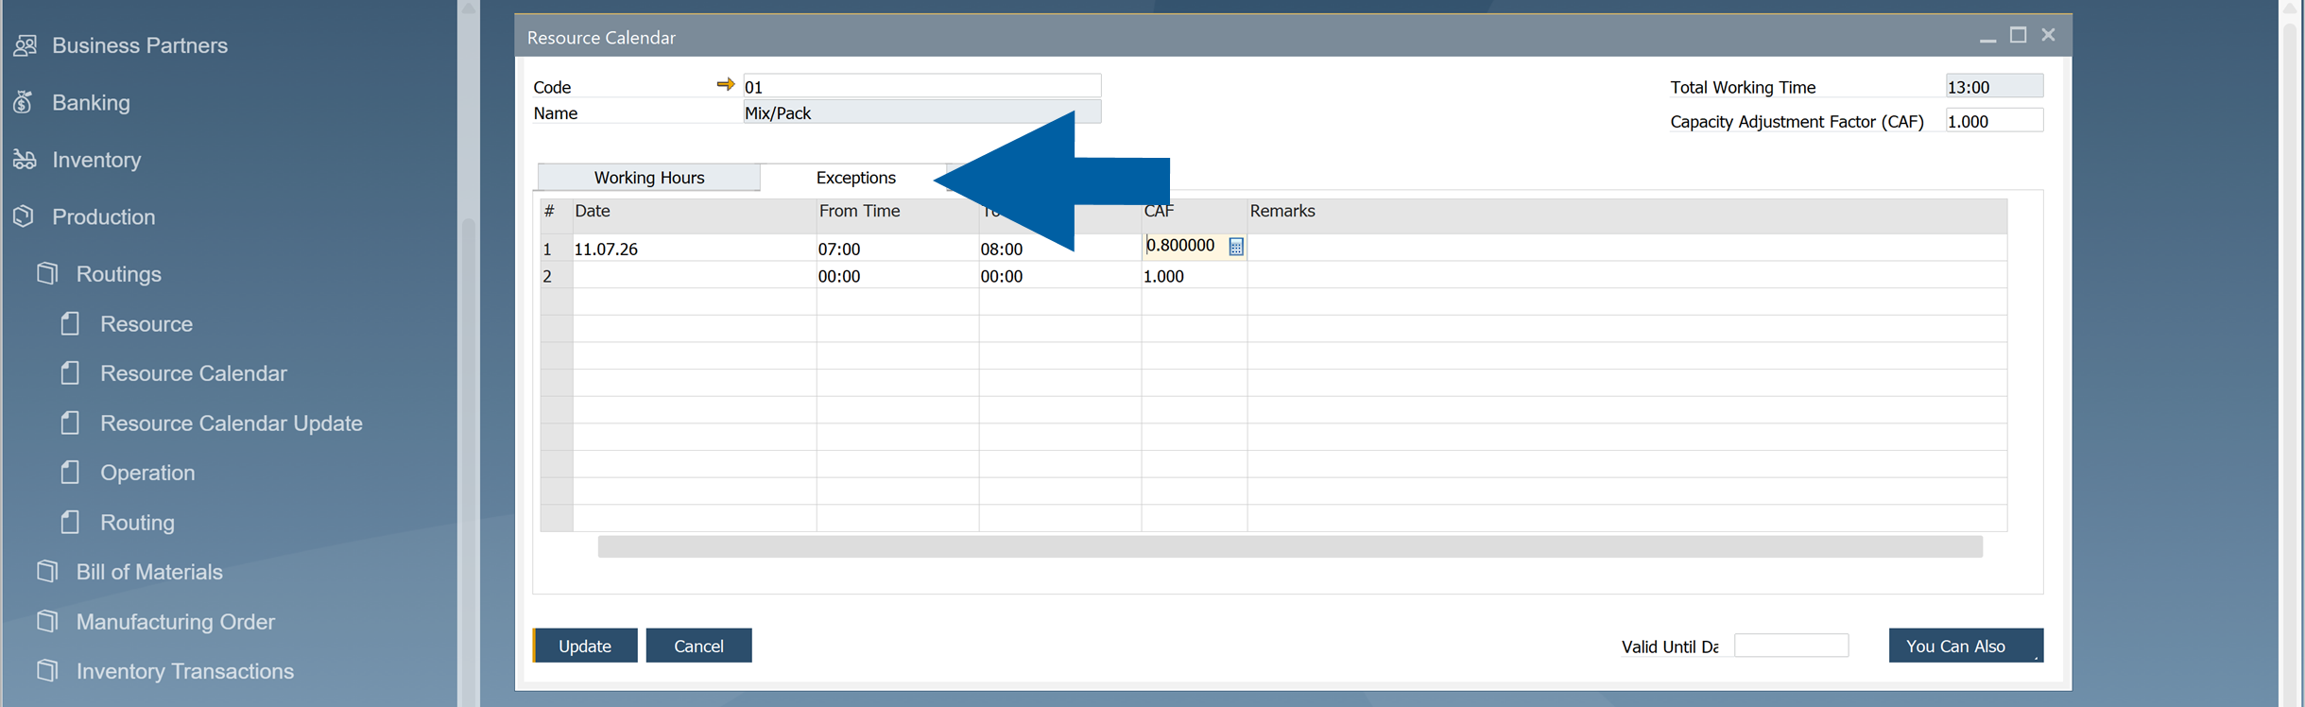Viewport: 2305px width, 707px height.
Task: Click the Update button
Action: 585,646
